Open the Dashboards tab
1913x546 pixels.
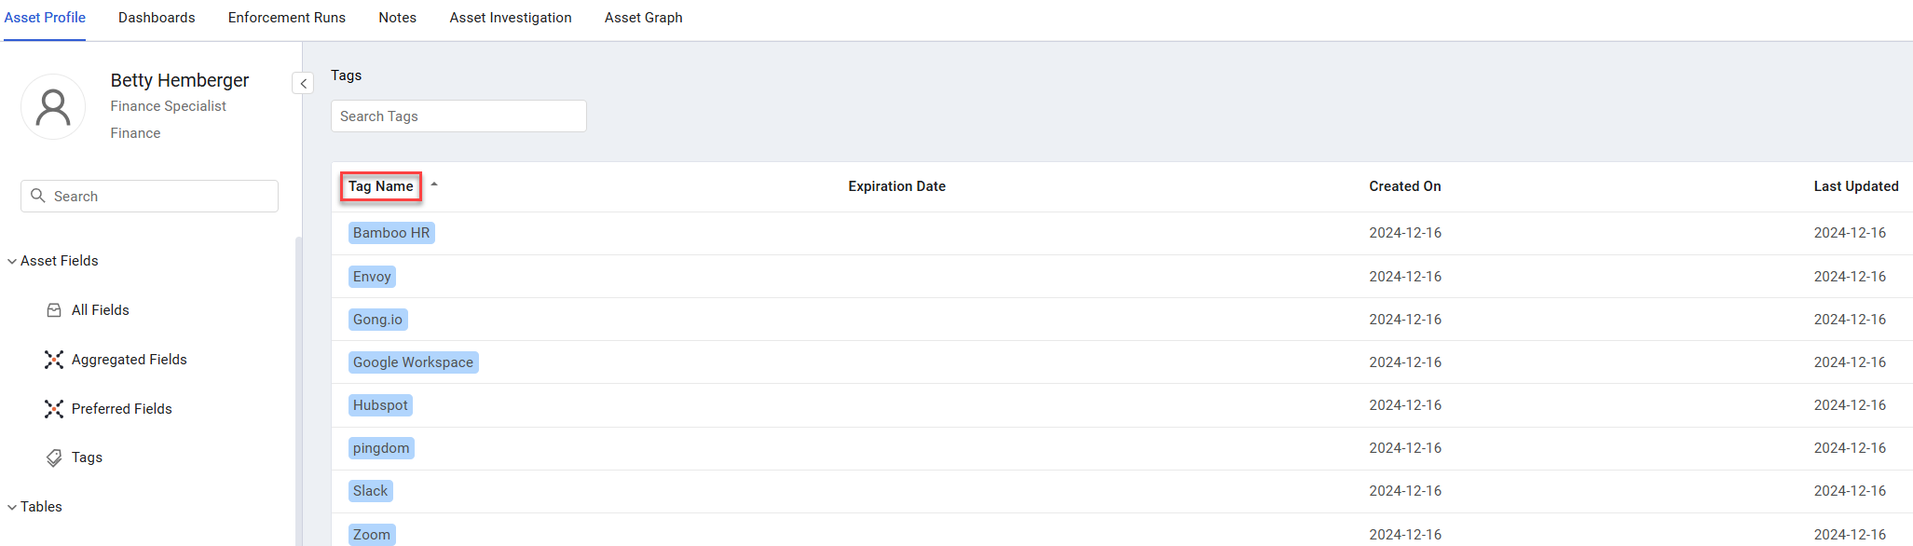(157, 18)
